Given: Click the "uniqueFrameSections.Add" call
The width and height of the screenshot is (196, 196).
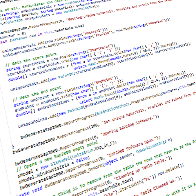Looking at the screenshot, I should 29,51.
